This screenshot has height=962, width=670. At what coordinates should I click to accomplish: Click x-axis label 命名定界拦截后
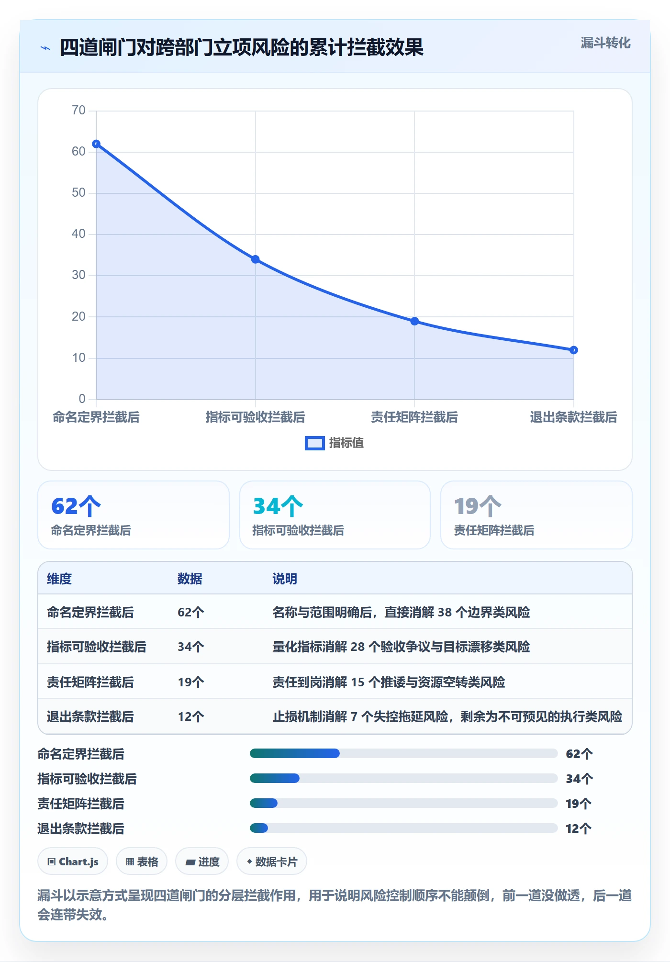pos(96,417)
